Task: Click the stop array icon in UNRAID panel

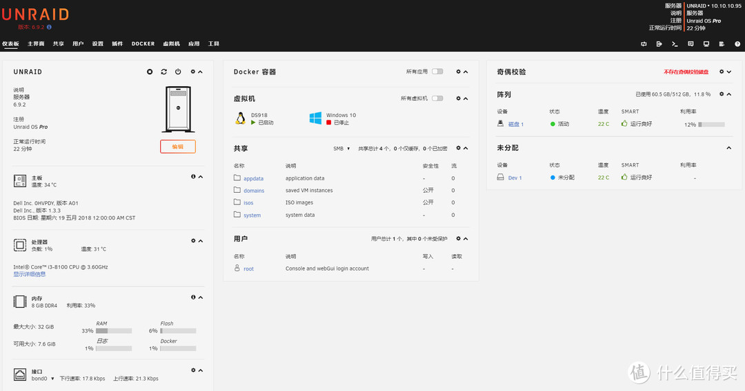Action: 150,72
